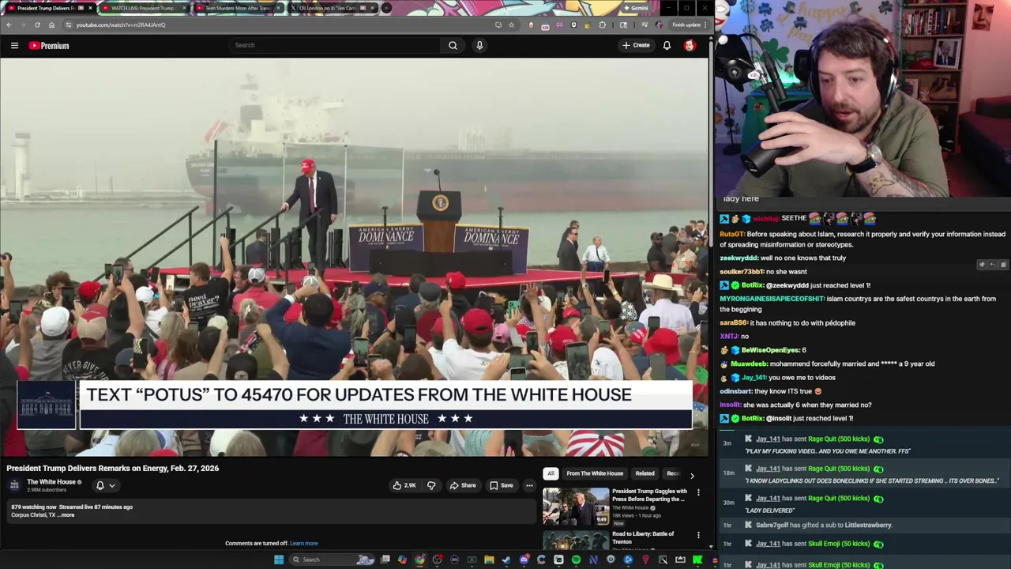1011x569 pixels.
Task: Click username MYRONGAINESISAPIECEOFSHIT in chat
Action: click(772, 299)
